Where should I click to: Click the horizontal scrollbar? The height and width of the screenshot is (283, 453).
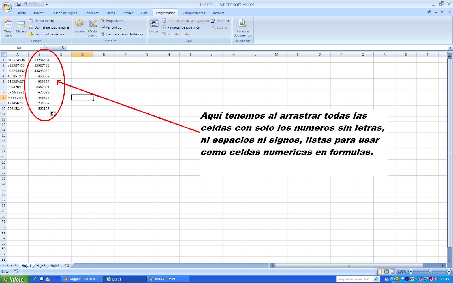(349, 266)
